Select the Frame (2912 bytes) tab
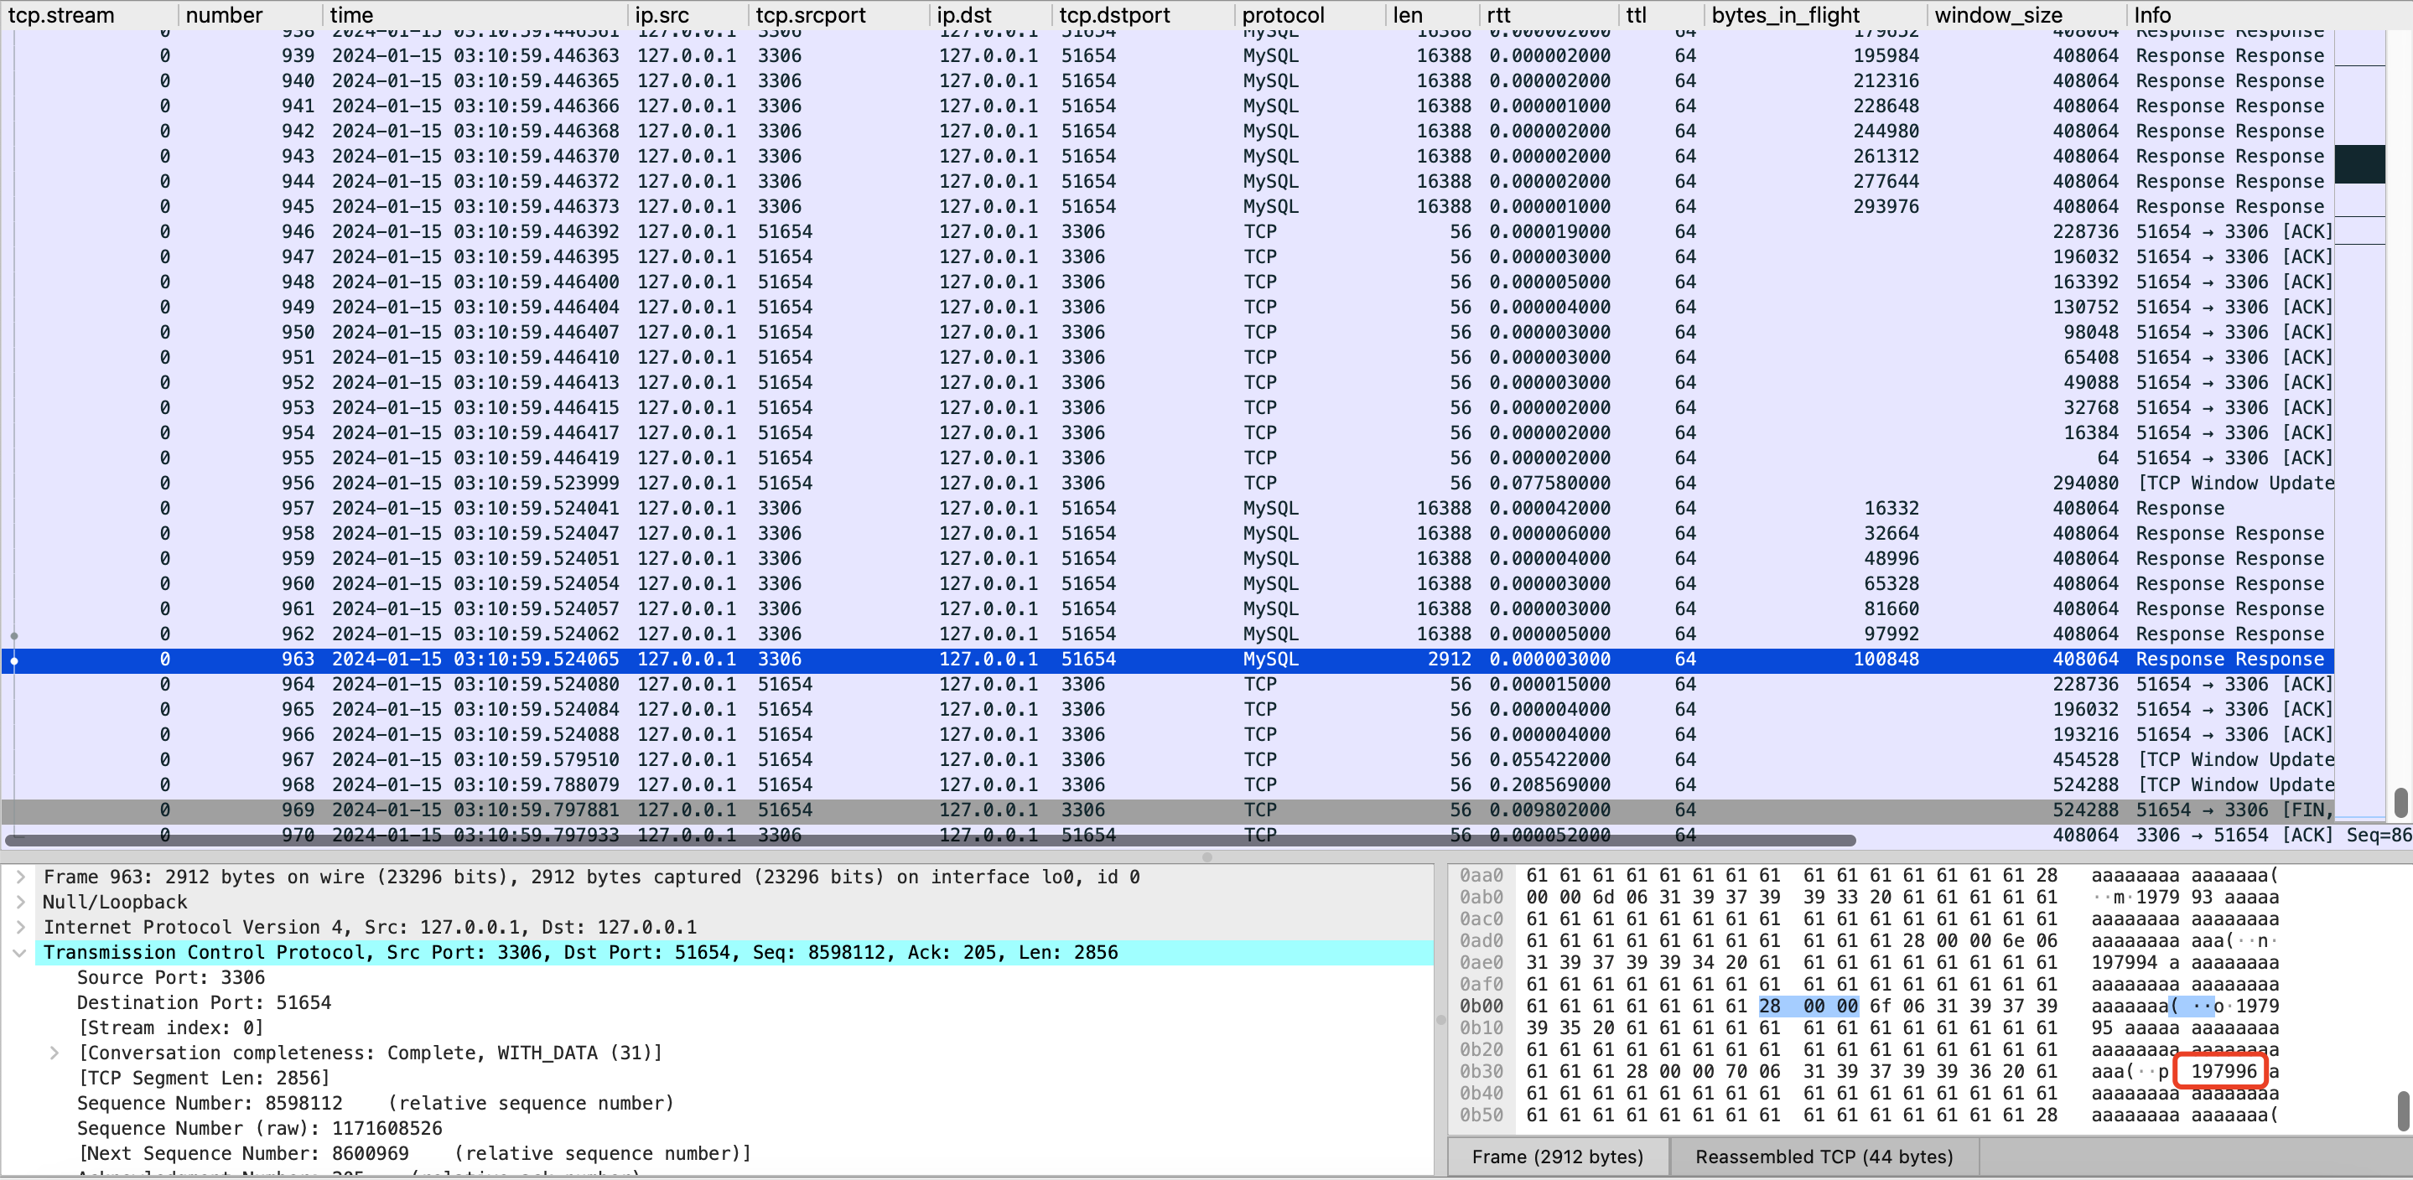Viewport: 2413px width, 1180px height. (x=1557, y=1157)
